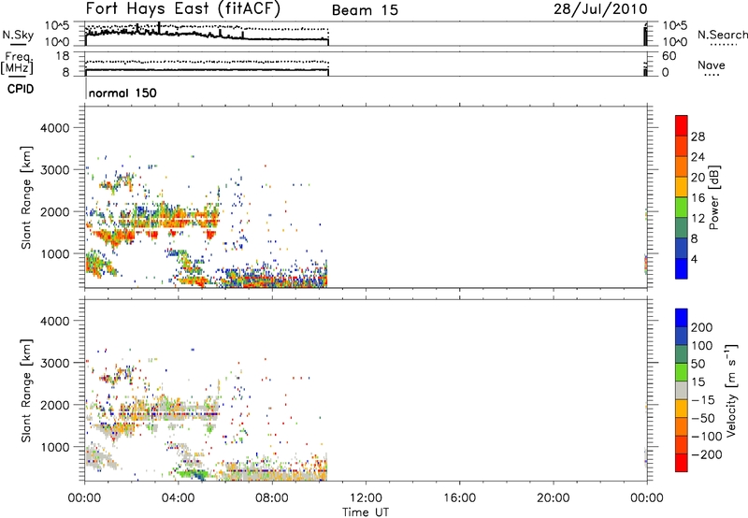Click the 'Nave' legend label
This screenshot has width=748, height=518.
712,65
